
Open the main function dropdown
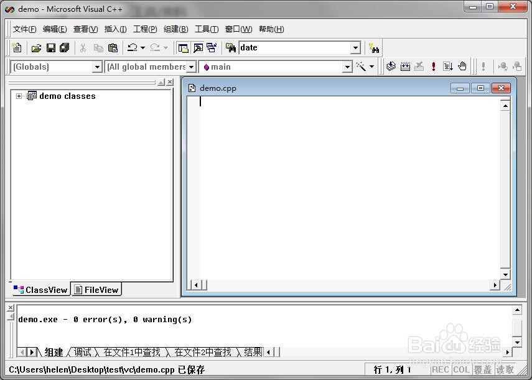pyautogui.click(x=347, y=67)
